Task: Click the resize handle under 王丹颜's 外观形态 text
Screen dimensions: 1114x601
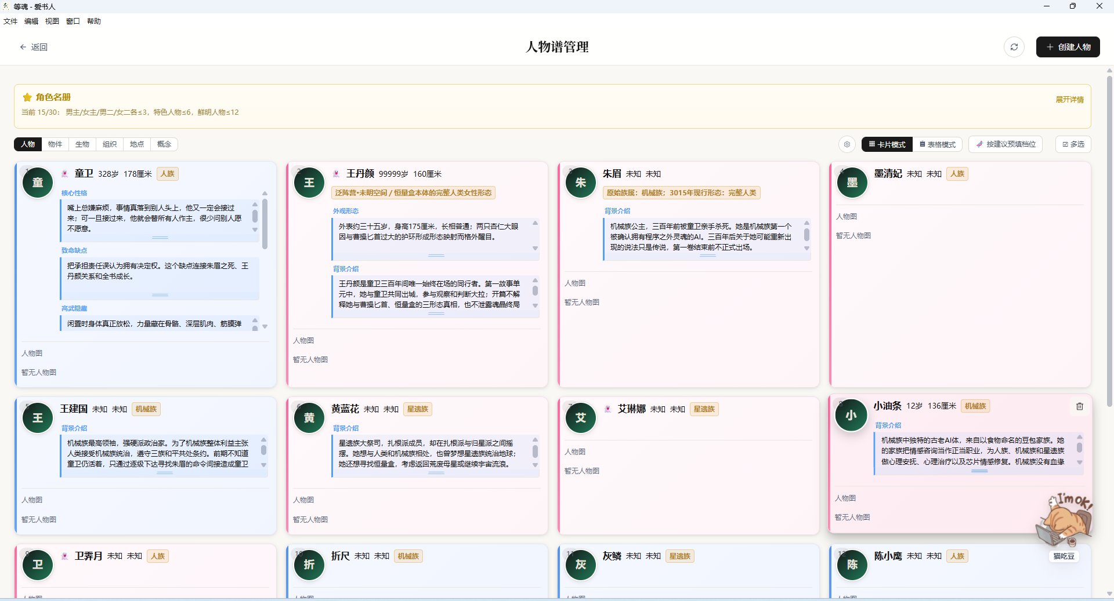Action: click(x=436, y=255)
